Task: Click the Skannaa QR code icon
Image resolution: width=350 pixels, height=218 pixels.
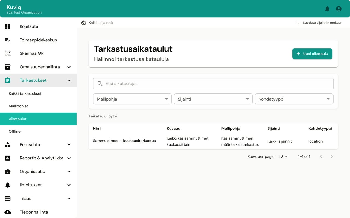Action: point(8,53)
